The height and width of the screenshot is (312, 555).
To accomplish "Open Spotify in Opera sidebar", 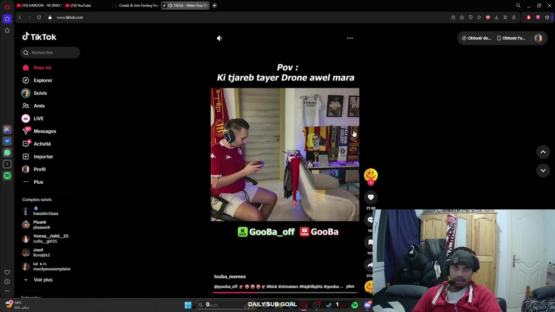I will [x=7, y=175].
